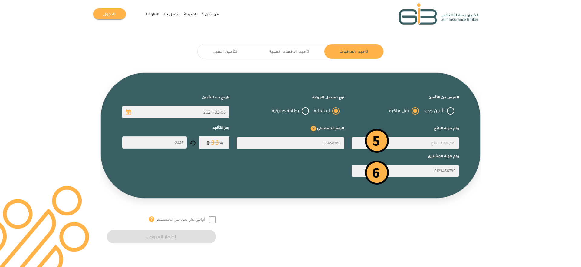Click the Gulf Insurance Broker logo
Viewport: 581px width, 267px height.
click(438, 15)
